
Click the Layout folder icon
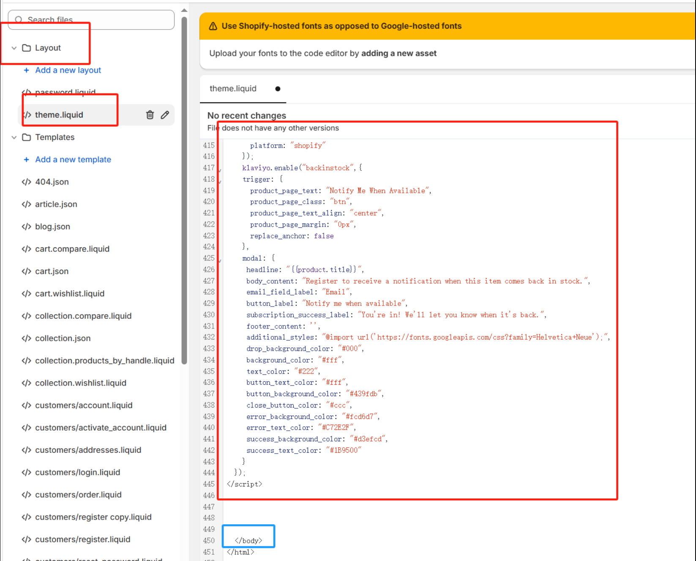26,48
